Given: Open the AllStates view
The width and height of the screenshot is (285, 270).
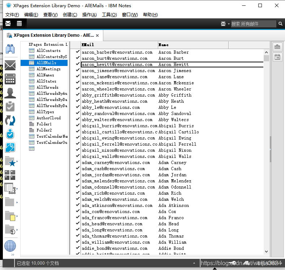Looking at the screenshot, I should pyautogui.click(x=46, y=81).
